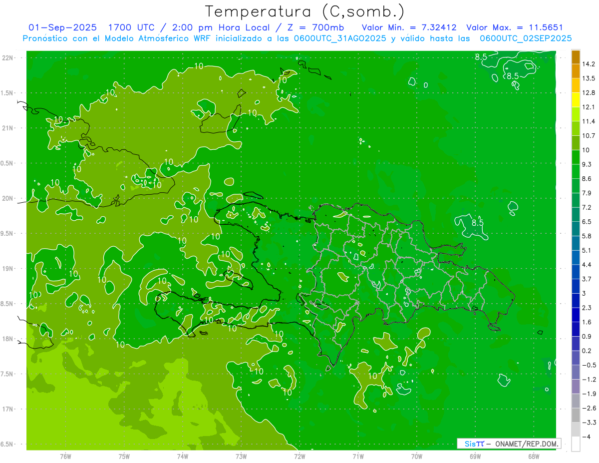
Task: Click the '7.9' colorbar value
Action: tap(587, 193)
